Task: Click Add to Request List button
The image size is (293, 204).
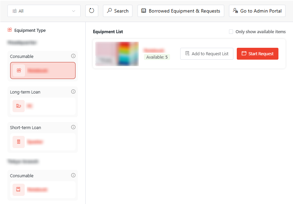Action: [x=207, y=54]
